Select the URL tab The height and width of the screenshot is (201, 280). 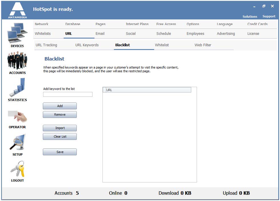click(69, 34)
